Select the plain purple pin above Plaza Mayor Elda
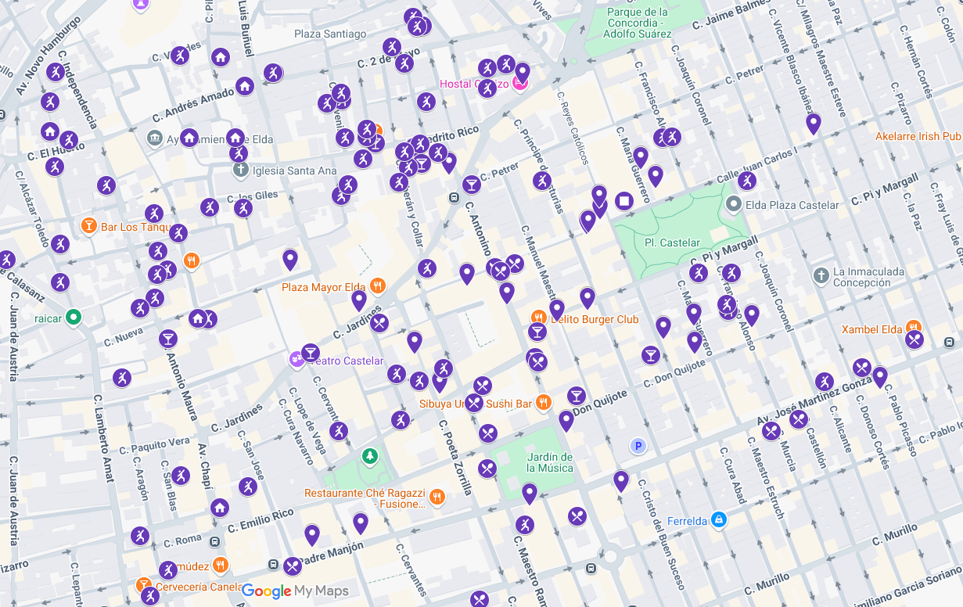Image resolution: width=963 pixels, height=607 pixels. coord(289,256)
